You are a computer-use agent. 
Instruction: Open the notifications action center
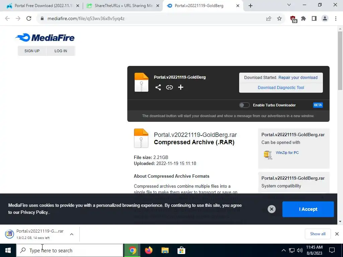(x=332, y=250)
